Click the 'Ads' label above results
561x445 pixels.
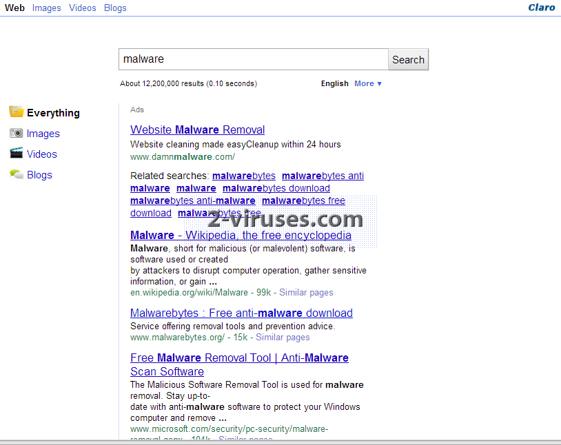pyautogui.click(x=137, y=110)
